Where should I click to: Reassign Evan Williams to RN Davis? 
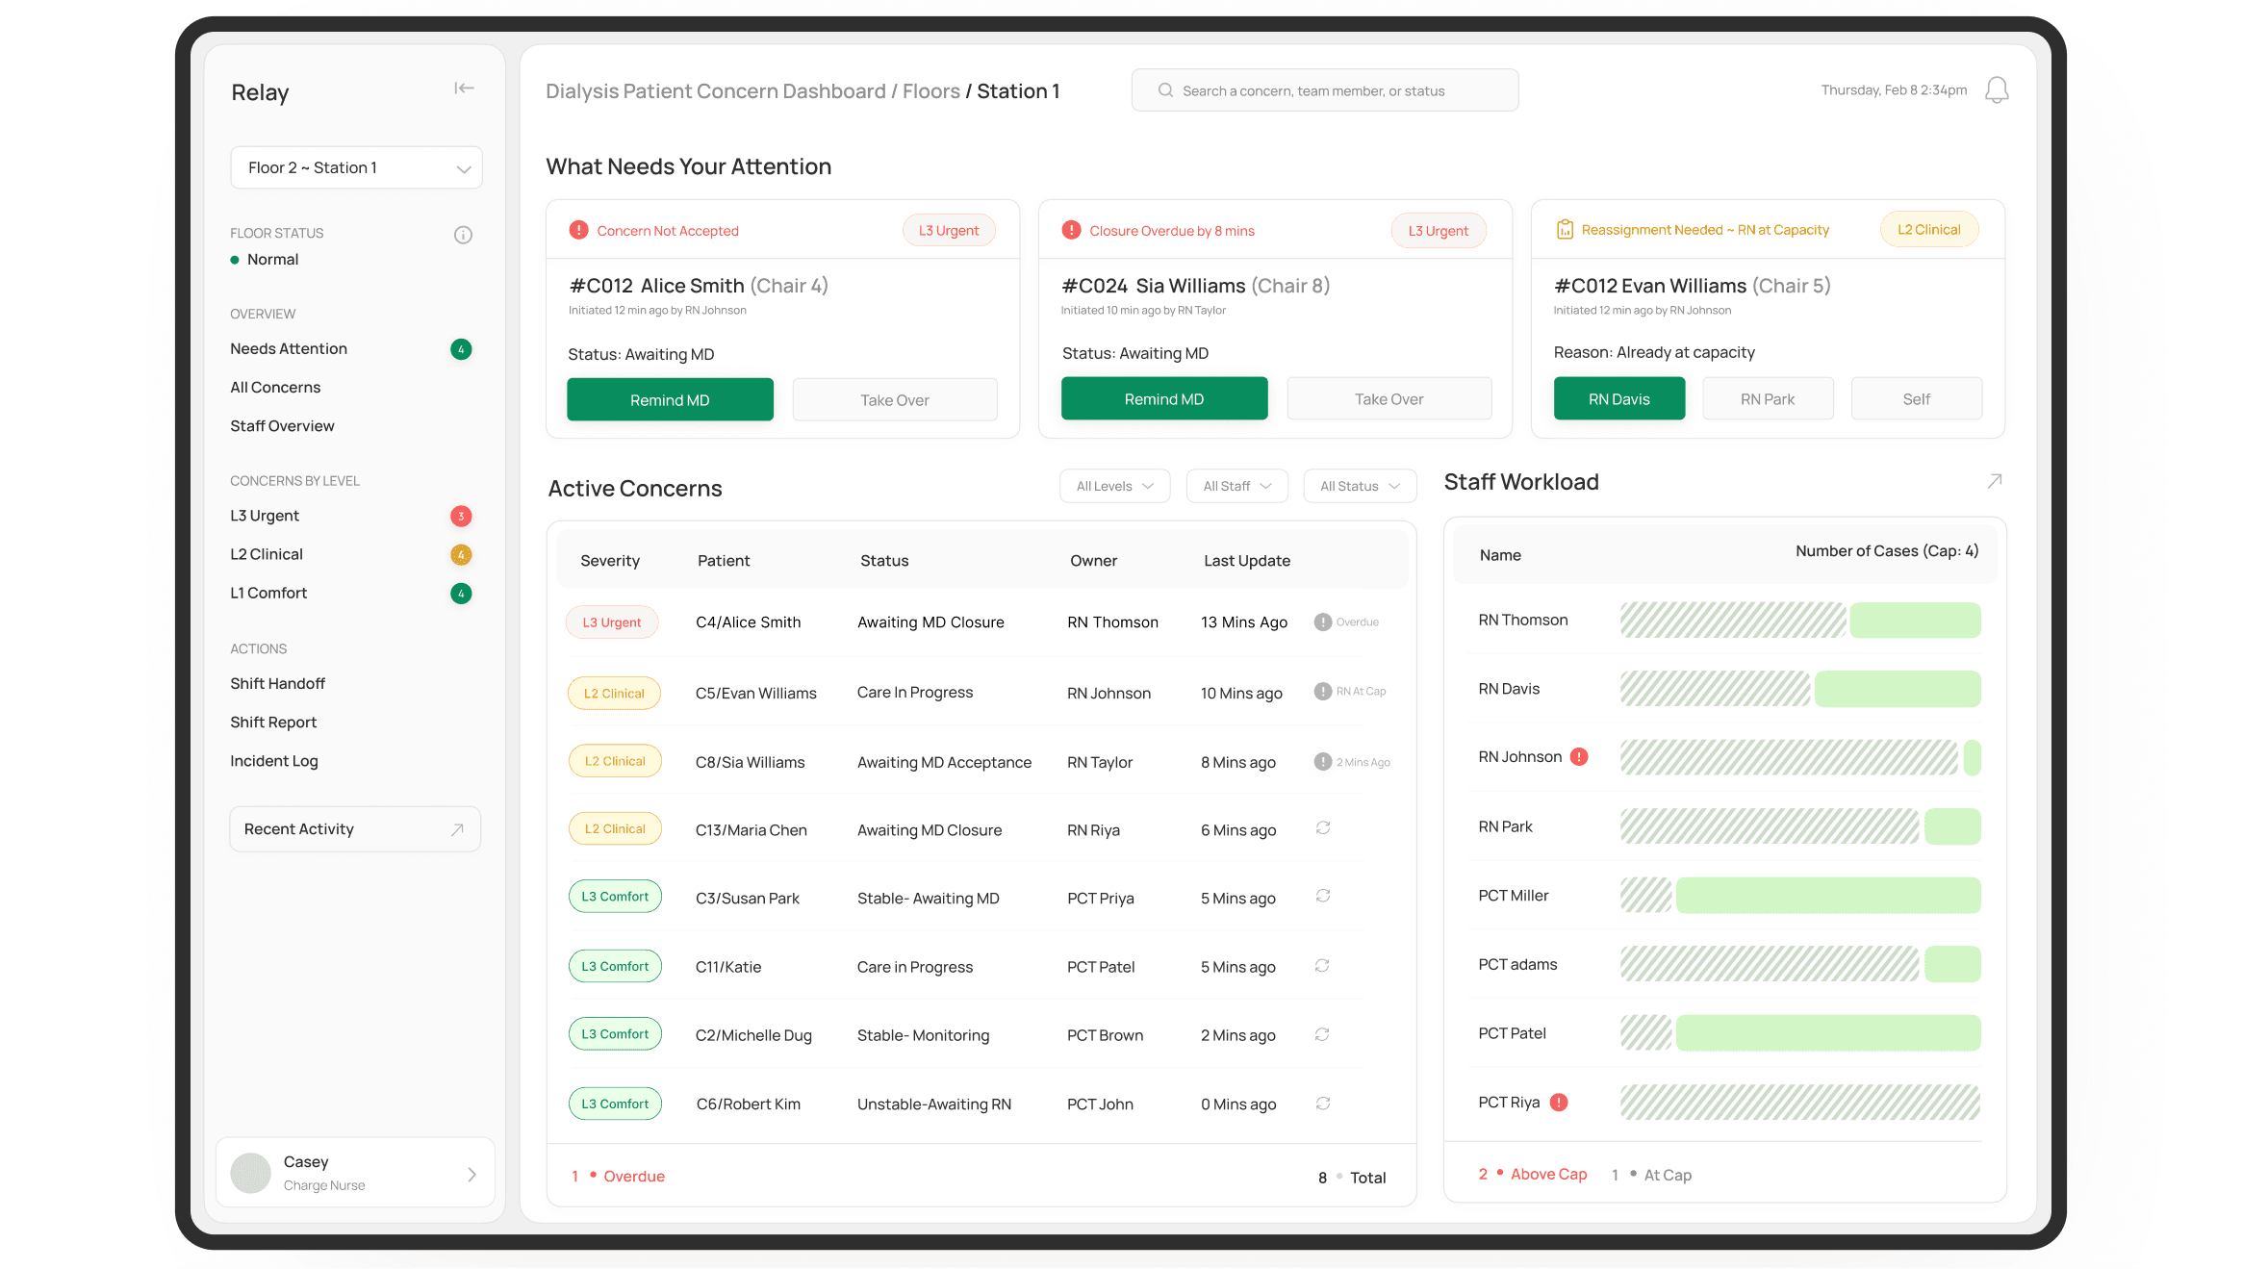[1618, 398]
